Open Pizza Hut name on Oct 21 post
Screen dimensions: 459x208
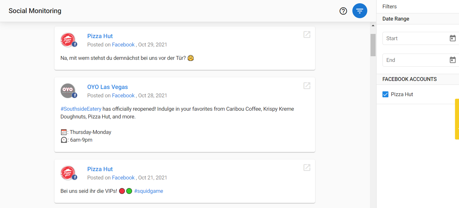[x=100, y=169]
